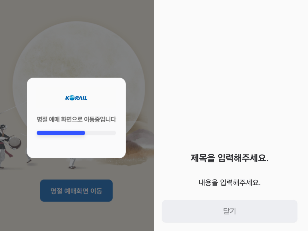Click the "닫기" button on the right popup
This screenshot has height=231, width=308.
(x=229, y=211)
